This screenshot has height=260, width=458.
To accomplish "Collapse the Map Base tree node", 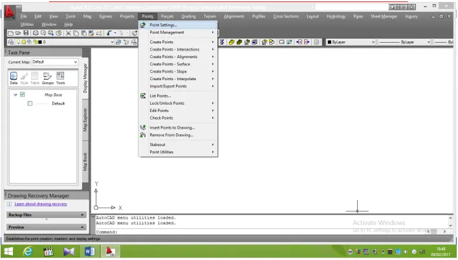I will point(15,94).
